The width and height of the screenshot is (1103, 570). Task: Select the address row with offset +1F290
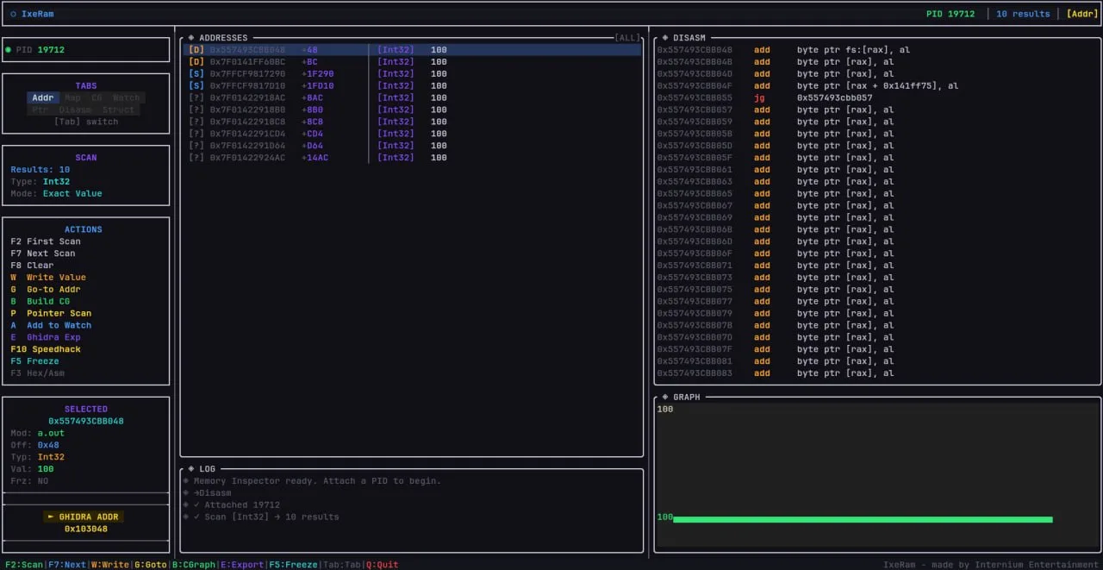click(x=412, y=74)
